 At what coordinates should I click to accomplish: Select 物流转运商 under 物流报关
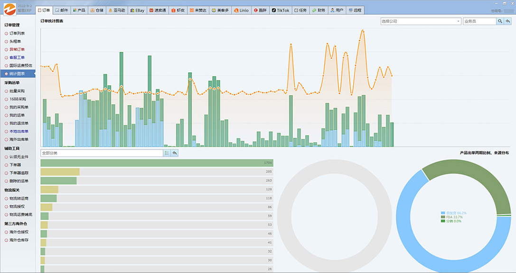click(x=19, y=199)
